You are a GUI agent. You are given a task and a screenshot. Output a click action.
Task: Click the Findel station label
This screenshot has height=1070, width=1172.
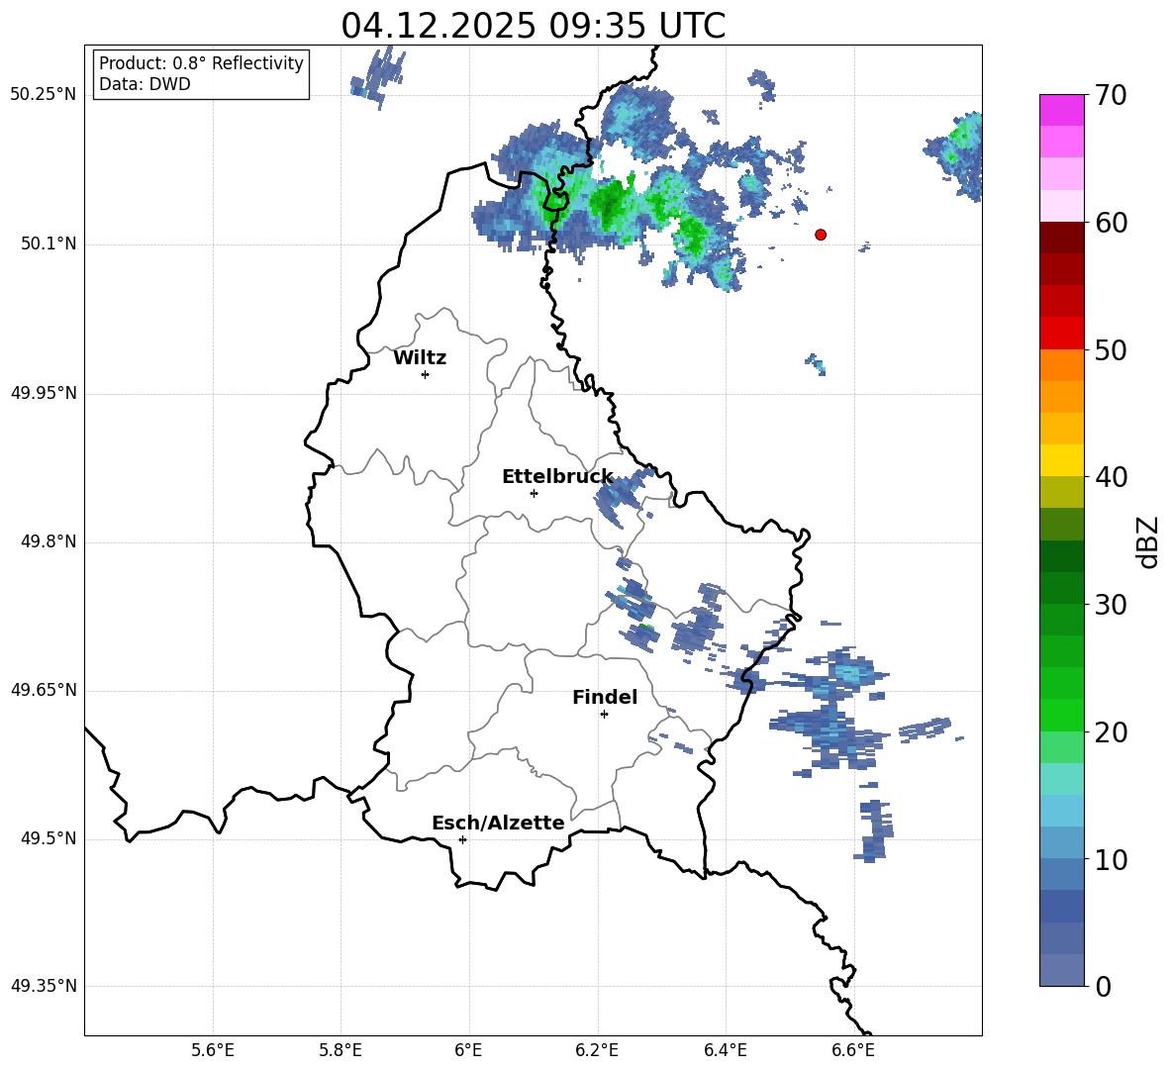pyautogui.click(x=605, y=697)
